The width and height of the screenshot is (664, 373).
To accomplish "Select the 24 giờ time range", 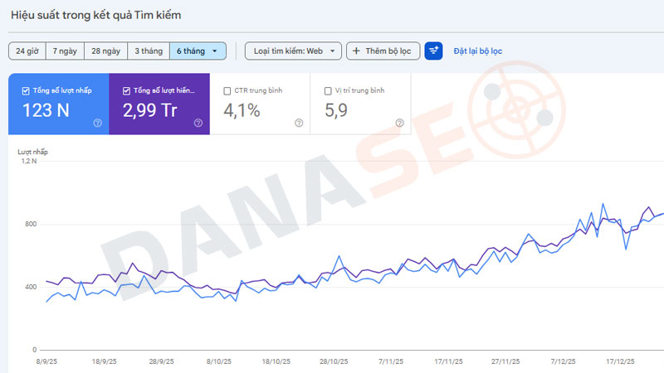I will 27,51.
